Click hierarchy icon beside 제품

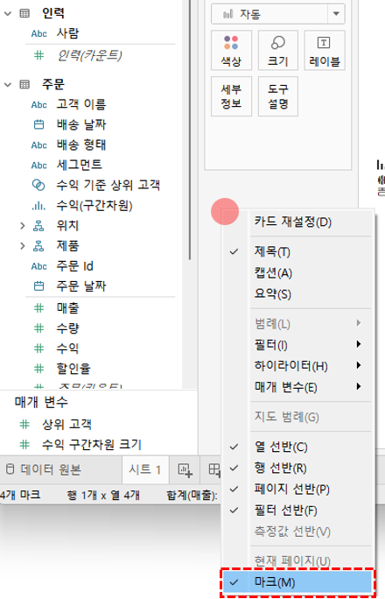tap(38, 246)
